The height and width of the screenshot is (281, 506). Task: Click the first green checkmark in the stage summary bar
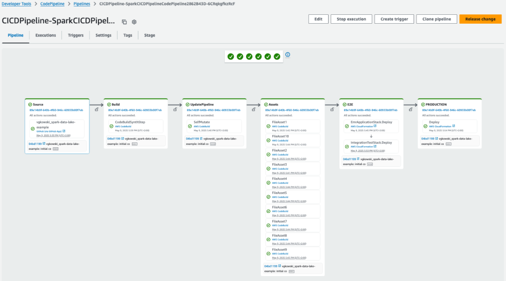231,57
